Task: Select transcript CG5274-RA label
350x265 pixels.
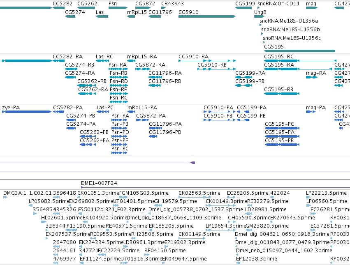Action: pyautogui.click(x=80, y=73)
